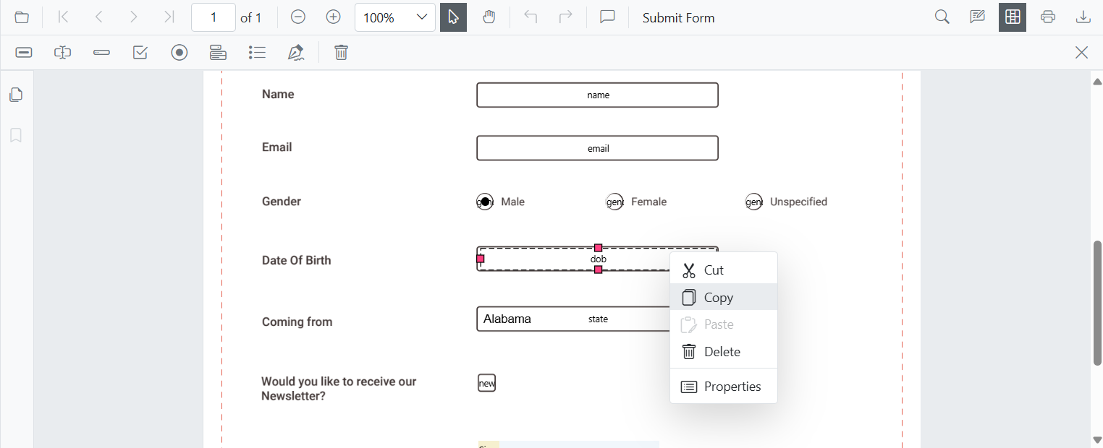Select the Unspecified radio button
This screenshot has height=448, width=1103.
753,202
